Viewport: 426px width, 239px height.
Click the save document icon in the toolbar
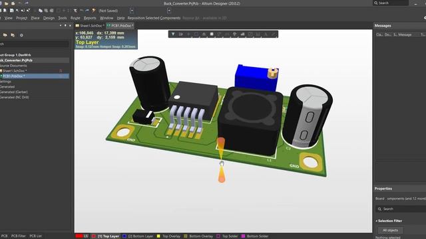pyautogui.click(x=12, y=11)
